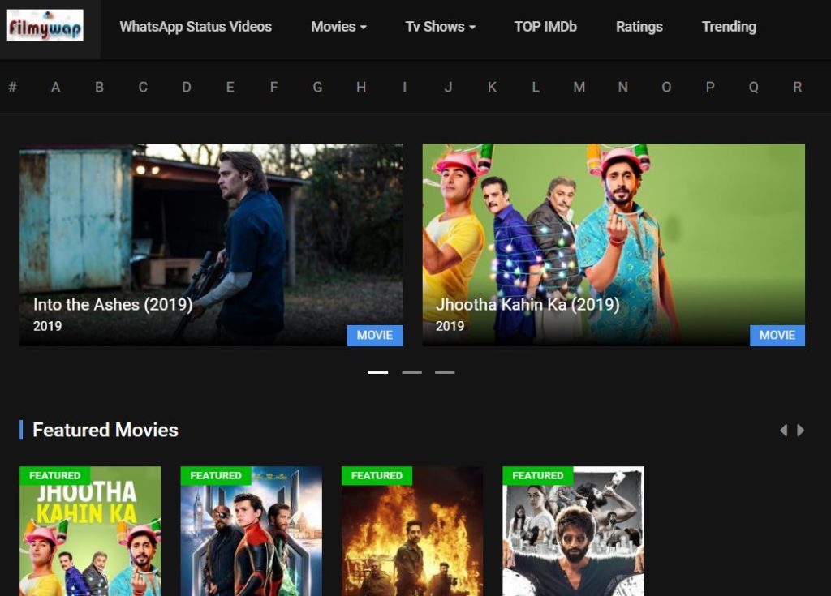Open the Ratings page
Image resolution: width=831 pixels, height=596 pixels.
pos(639,27)
